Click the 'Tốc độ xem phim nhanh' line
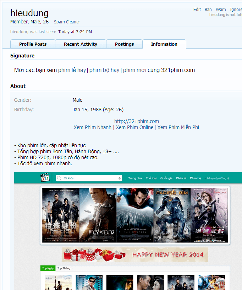 pos(43,163)
